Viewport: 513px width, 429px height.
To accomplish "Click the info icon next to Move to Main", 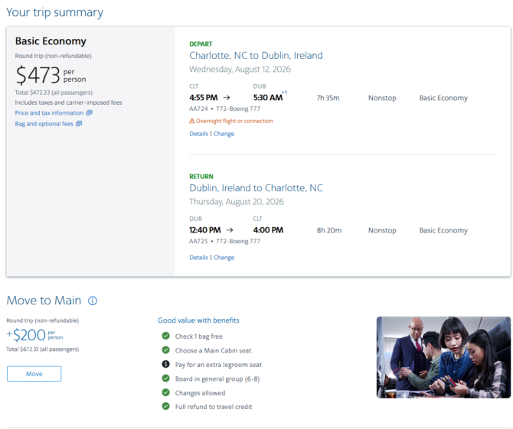I will point(93,301).
